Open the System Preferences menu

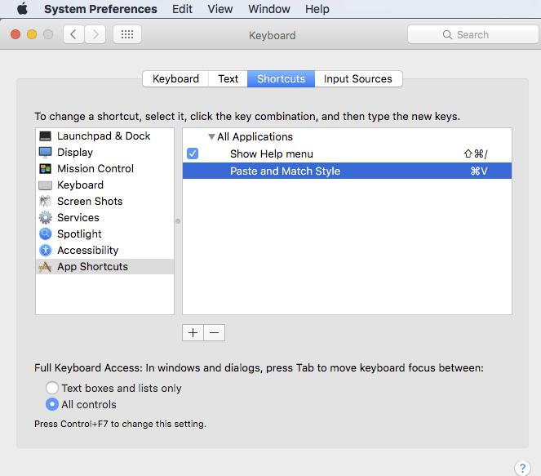pos(100,9)
